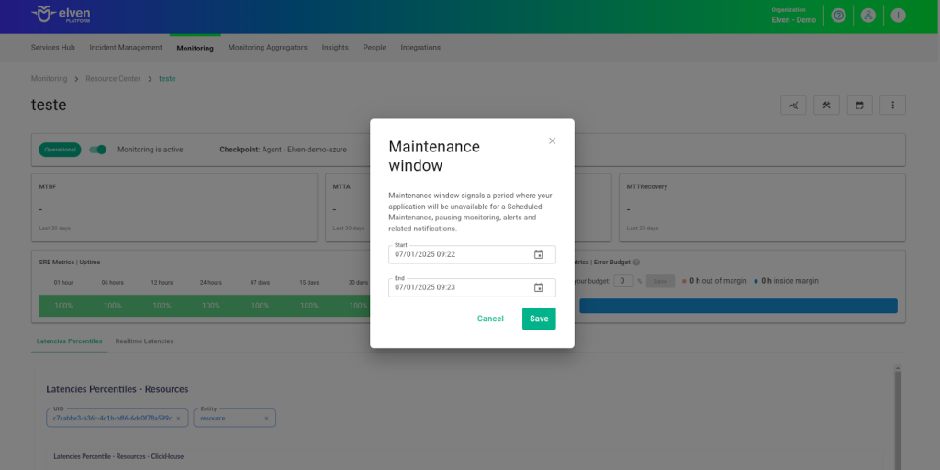
Task: Close the Maintenance window dialog
Action: pyautogui.click(x=552, y=140)
